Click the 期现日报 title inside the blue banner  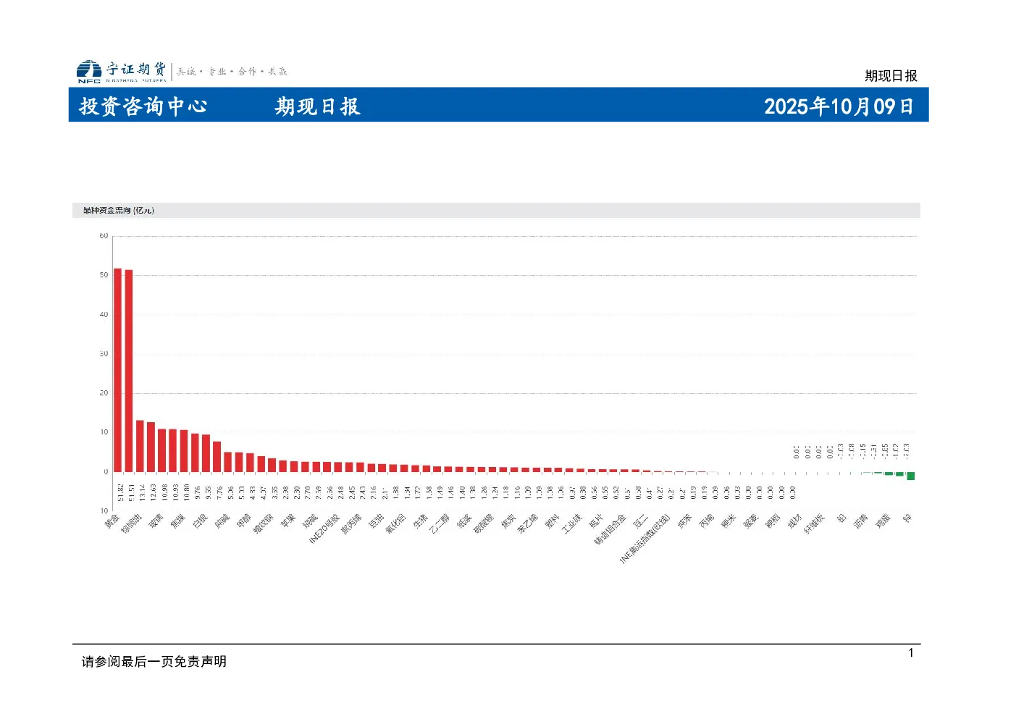[x=317, y=106]
